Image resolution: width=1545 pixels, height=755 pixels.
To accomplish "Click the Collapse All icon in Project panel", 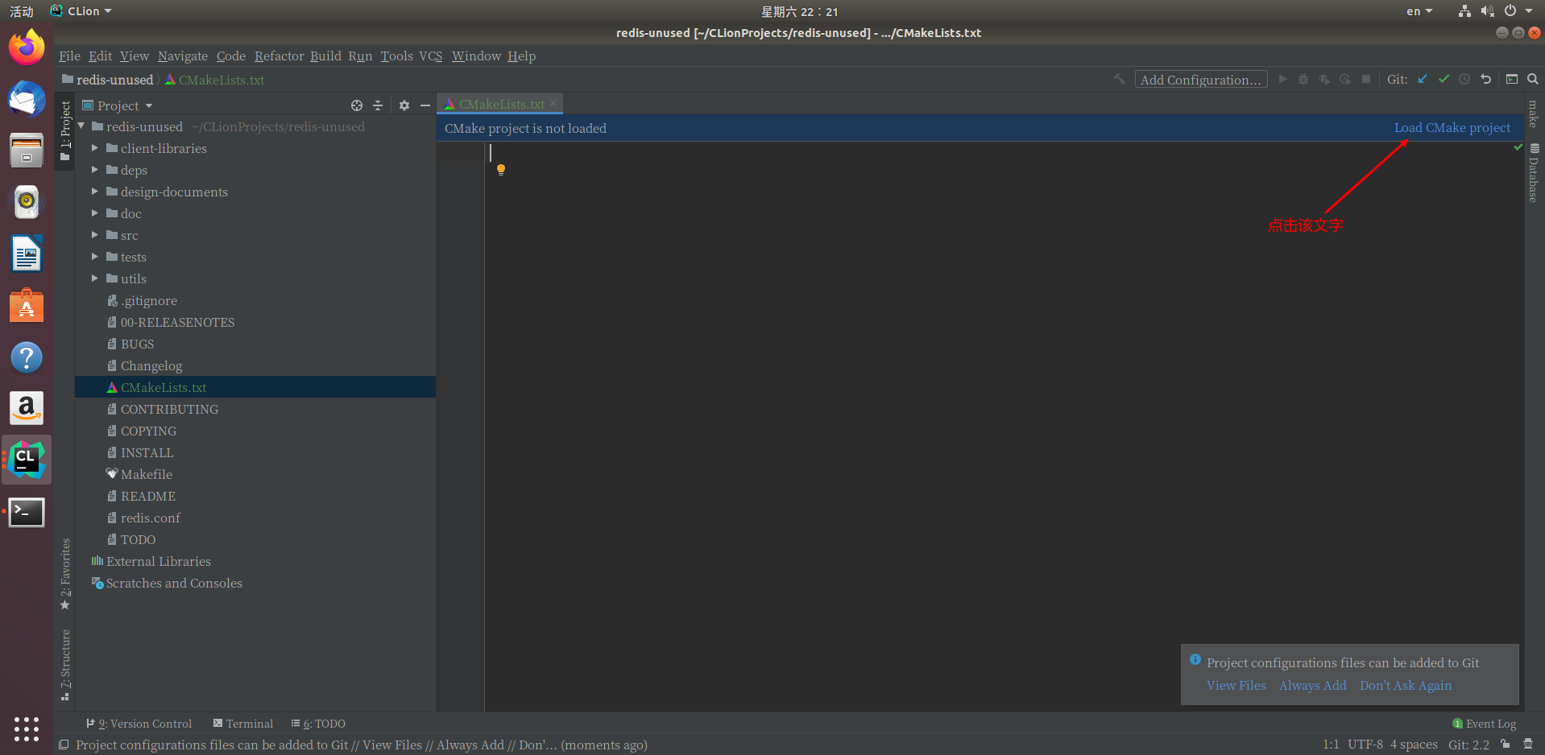I will point(378,105).
